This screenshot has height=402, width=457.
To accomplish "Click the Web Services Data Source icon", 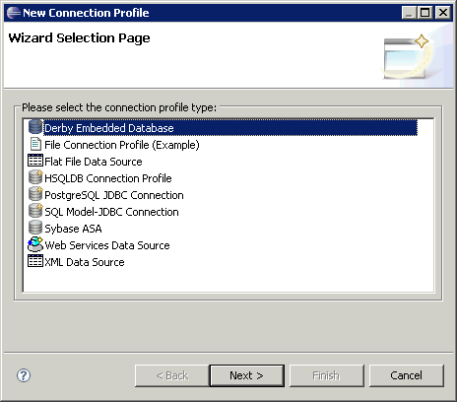I will point(35,244).
